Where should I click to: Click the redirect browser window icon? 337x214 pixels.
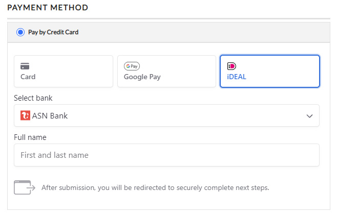[x=24, y=187]
